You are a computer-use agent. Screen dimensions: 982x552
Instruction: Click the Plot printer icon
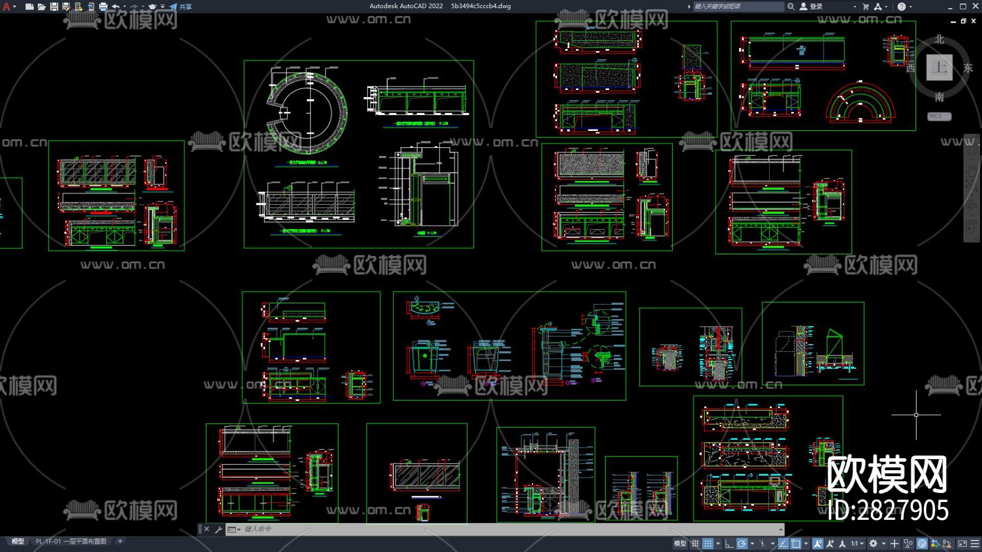103,7
